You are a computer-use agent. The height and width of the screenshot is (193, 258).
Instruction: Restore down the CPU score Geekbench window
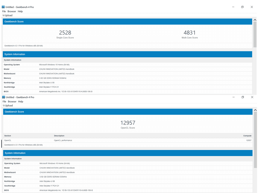click(x=242, y=7)
